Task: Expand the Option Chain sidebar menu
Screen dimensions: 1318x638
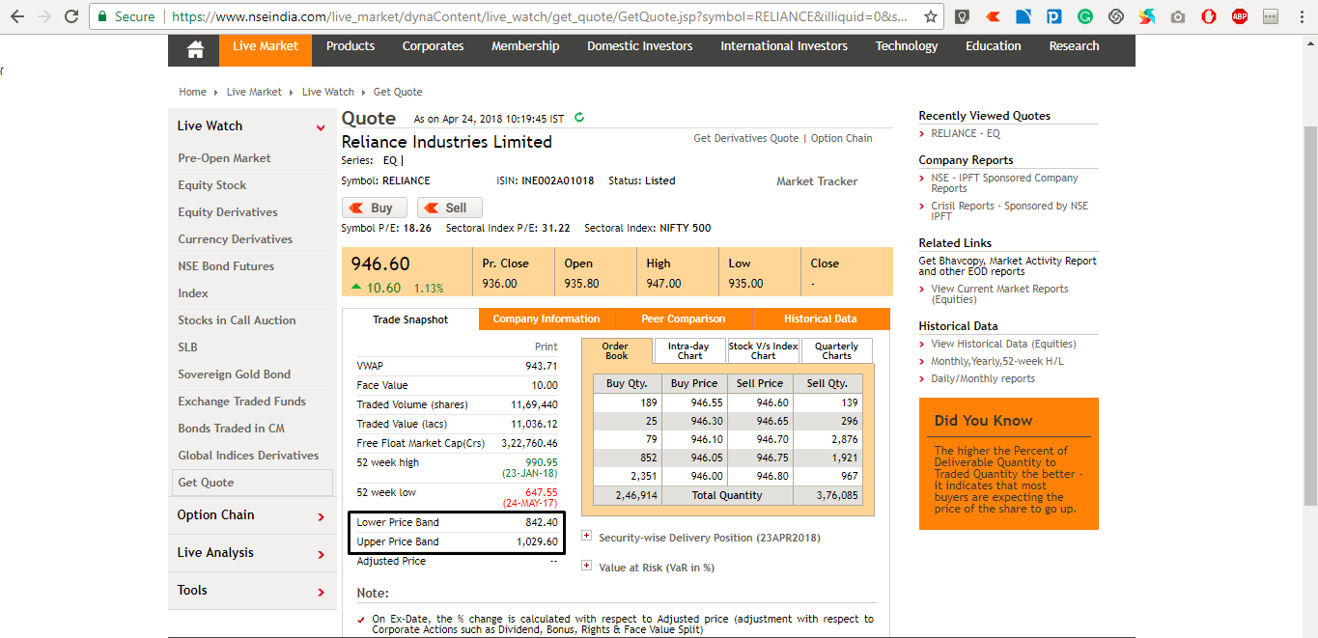Action: tap(321, 516)
